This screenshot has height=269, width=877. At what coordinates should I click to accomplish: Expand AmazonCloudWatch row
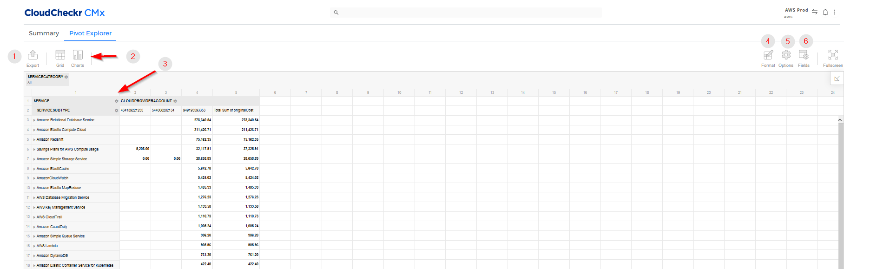(34, 178)
